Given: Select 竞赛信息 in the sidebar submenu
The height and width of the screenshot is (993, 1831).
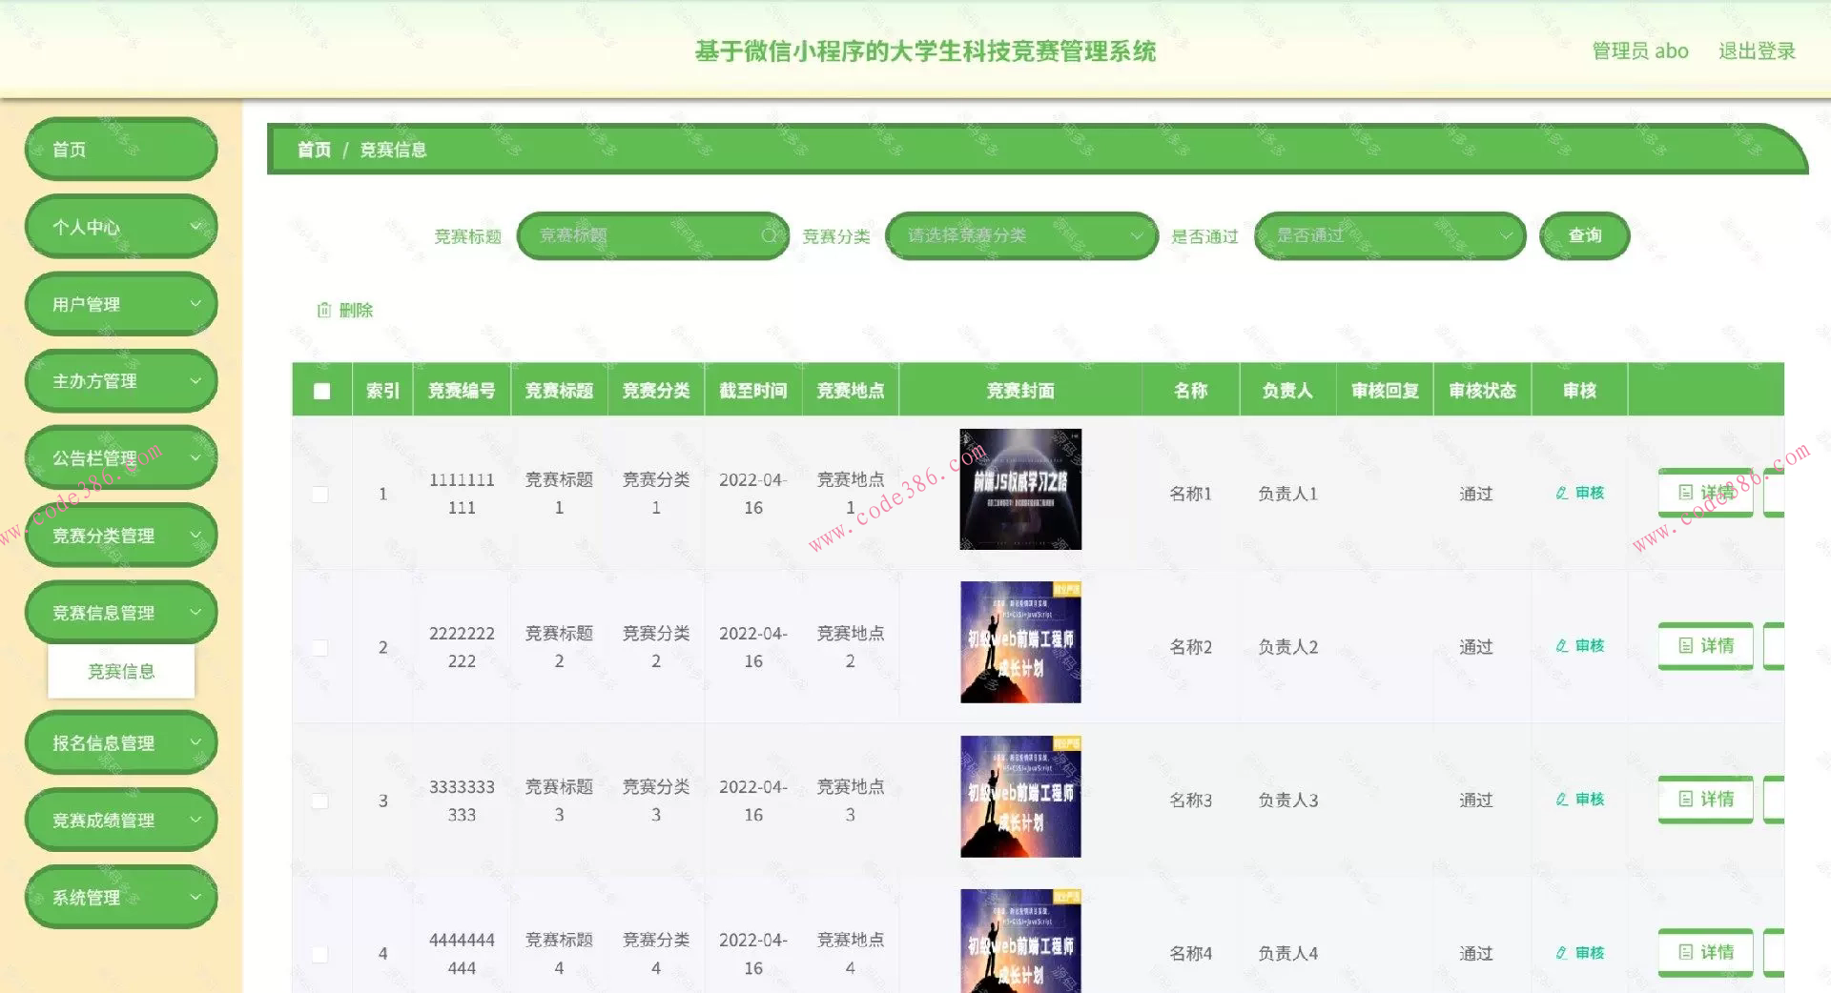Looking at the screenshot, I should (122, 671).
